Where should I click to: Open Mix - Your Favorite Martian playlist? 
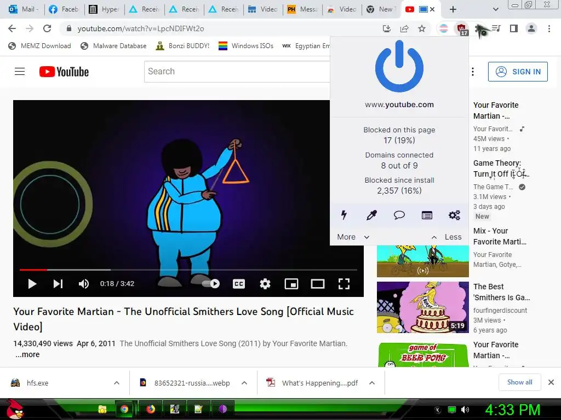coord(500,236)
